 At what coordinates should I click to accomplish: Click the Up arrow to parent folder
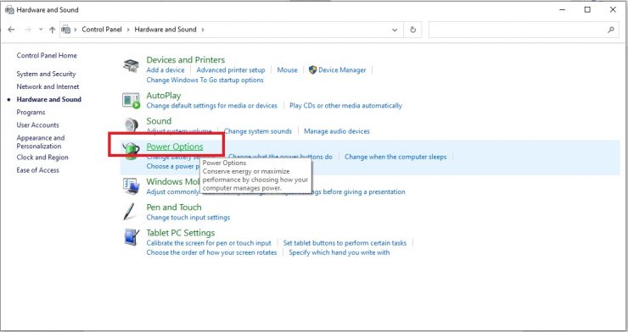(52, 30)
